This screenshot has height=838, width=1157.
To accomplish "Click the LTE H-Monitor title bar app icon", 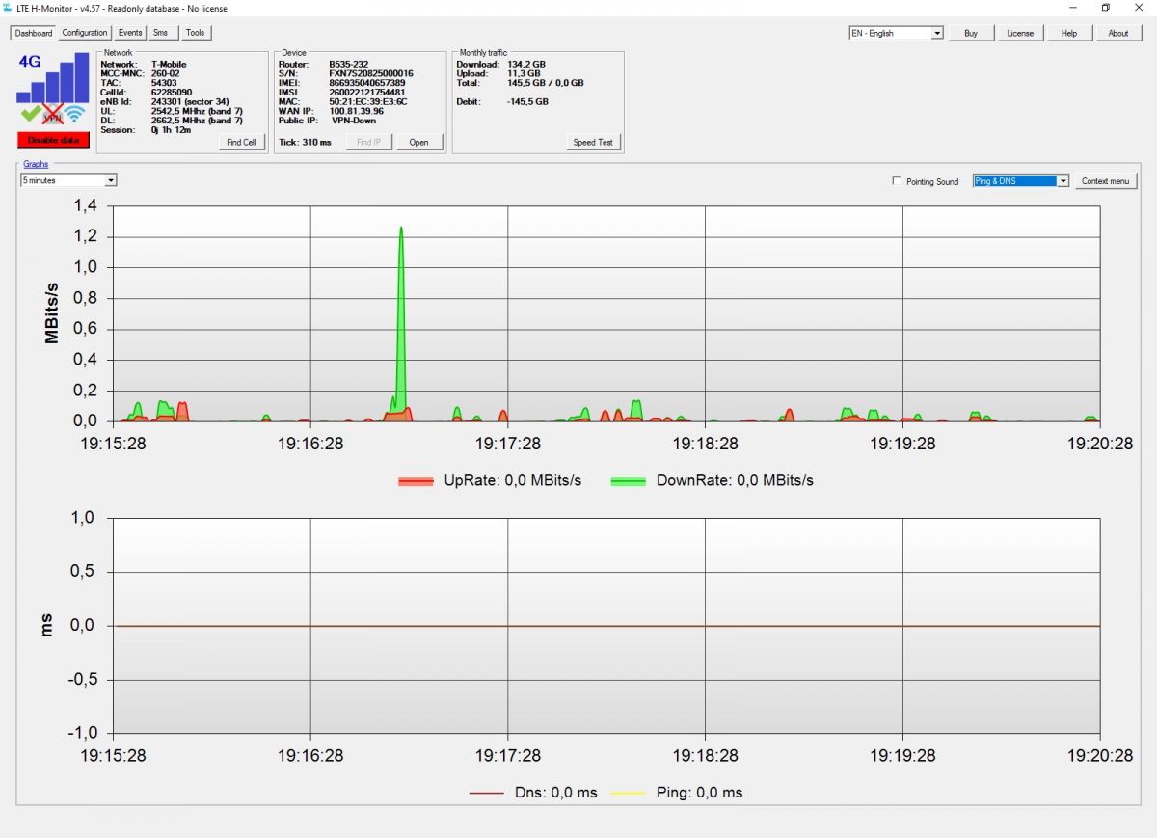I will coord(8,8).
